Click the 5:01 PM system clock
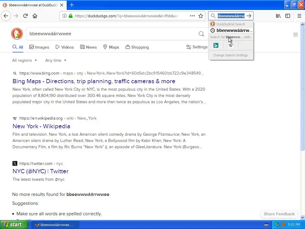Viewport: 305px width, 229px height. point(294,225)
